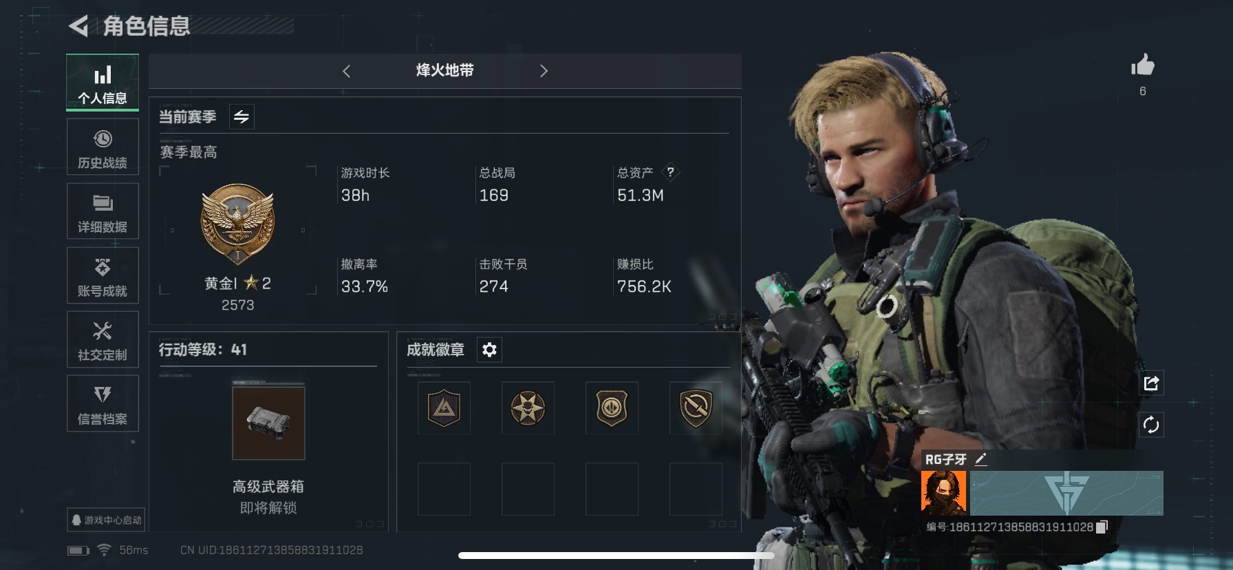
Task: Open 社交定制 customization section
Action: click(103, 339)
